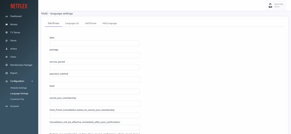The image size is (291, 134).
Task: Click the Report icon in sidebar
Action: point(6,73)
